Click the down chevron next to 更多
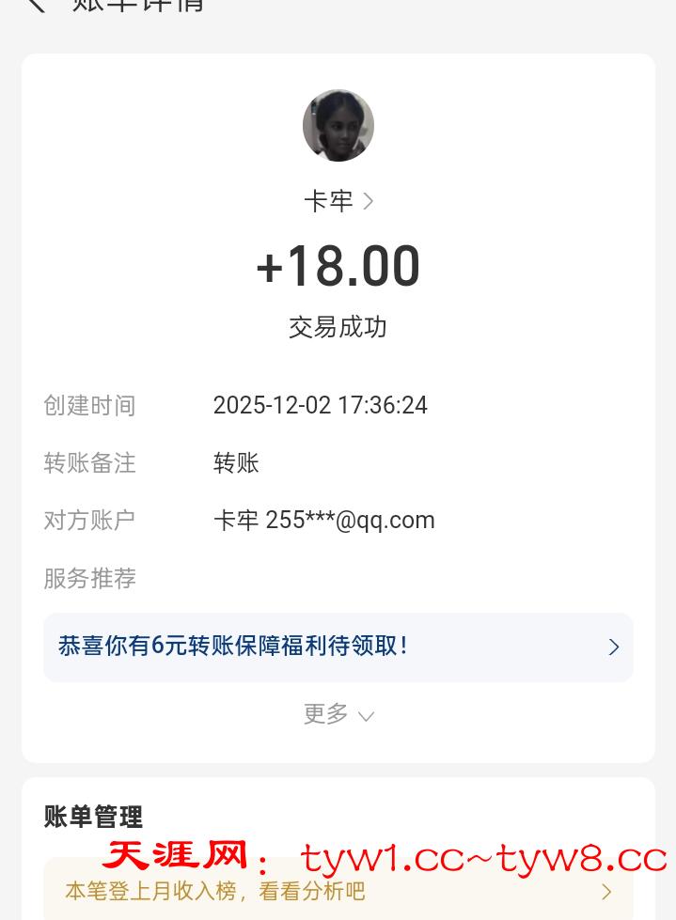This screenshot has height=920, width=676. pyautogui.click(x=367, y=716)
